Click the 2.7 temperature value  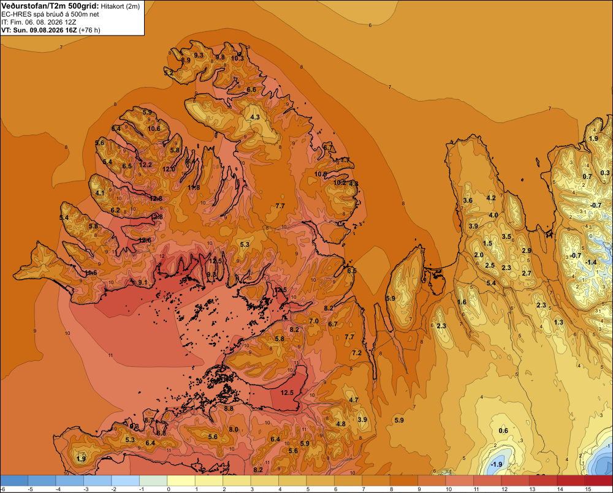(527, 273)
